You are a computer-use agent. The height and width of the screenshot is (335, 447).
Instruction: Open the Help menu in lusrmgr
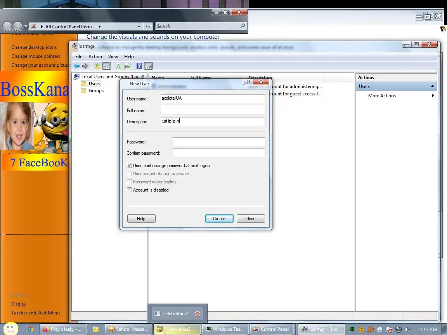click(129, 57)
